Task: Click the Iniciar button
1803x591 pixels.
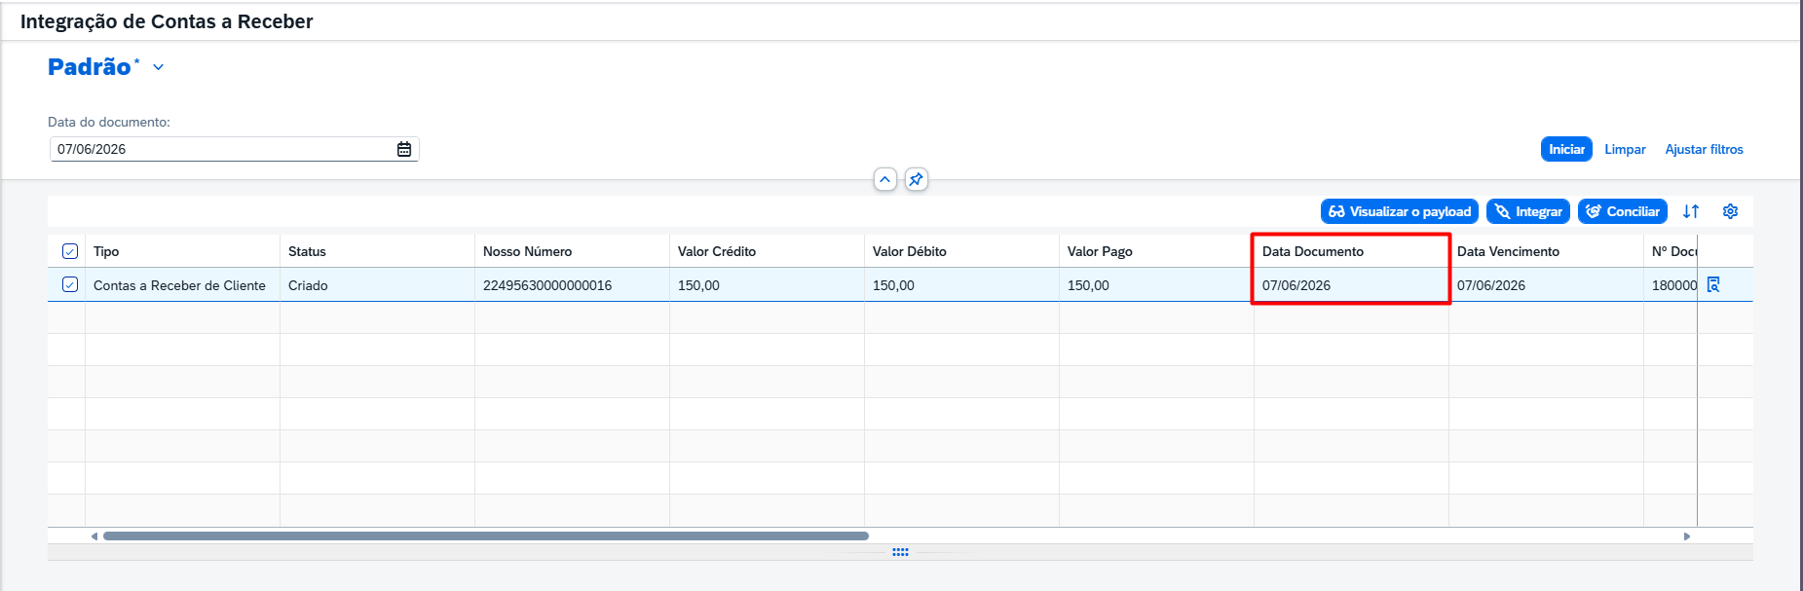Action: point(1566,149)
